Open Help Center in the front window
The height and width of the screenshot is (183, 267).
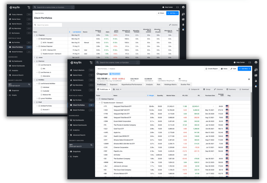239,63
